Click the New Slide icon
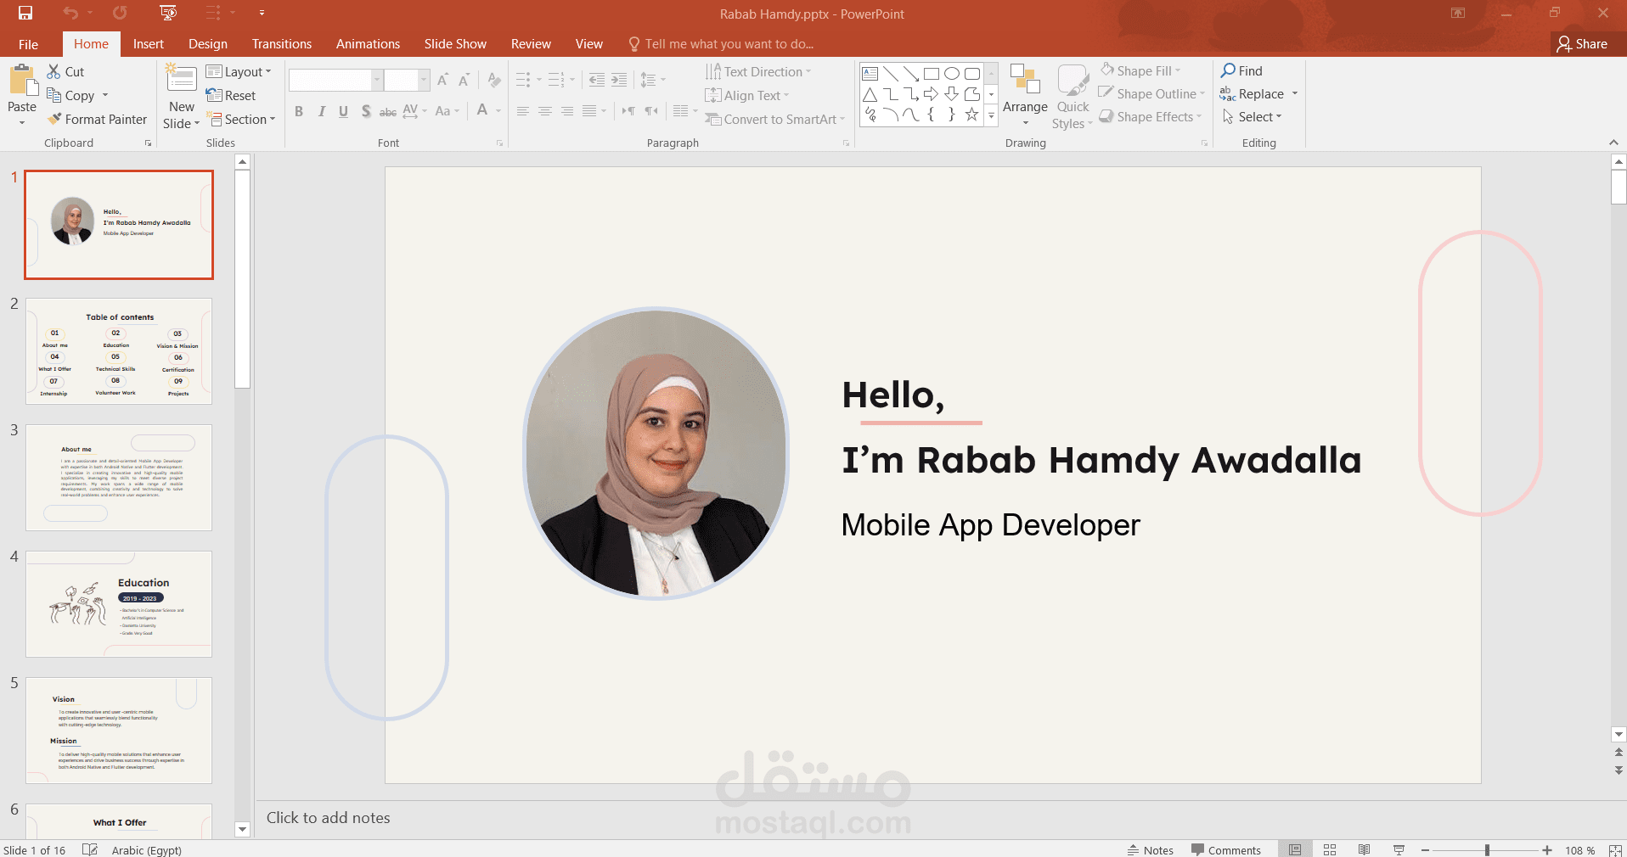 pos(181,77)
